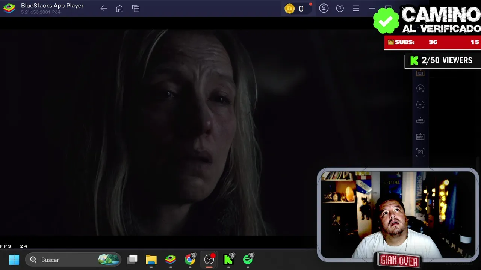Open the macro recorder play icon

[x=420, y=88]
